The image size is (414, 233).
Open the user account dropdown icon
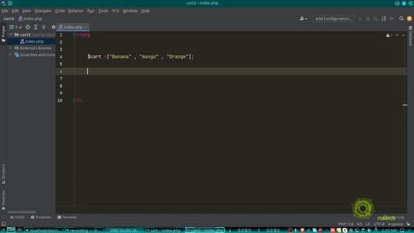coord(303,19)
